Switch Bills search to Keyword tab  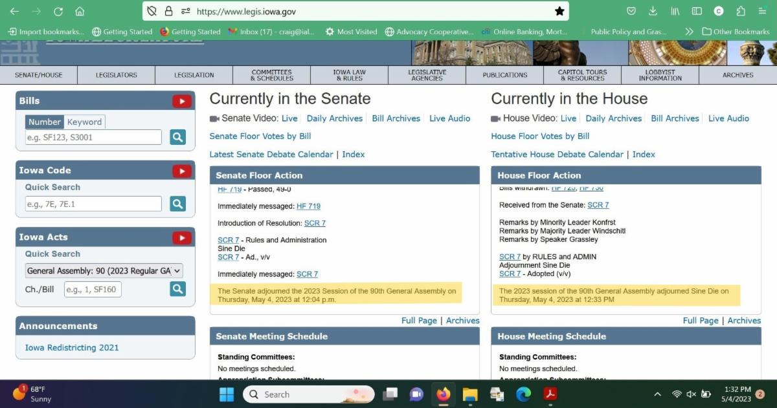(x=84, y=122)
